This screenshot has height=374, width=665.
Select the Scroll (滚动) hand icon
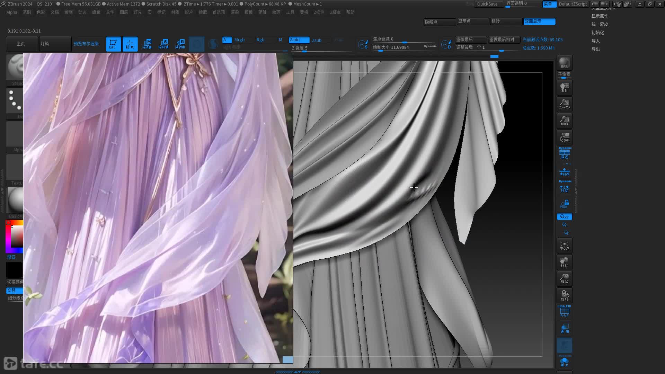coord(564,88)
